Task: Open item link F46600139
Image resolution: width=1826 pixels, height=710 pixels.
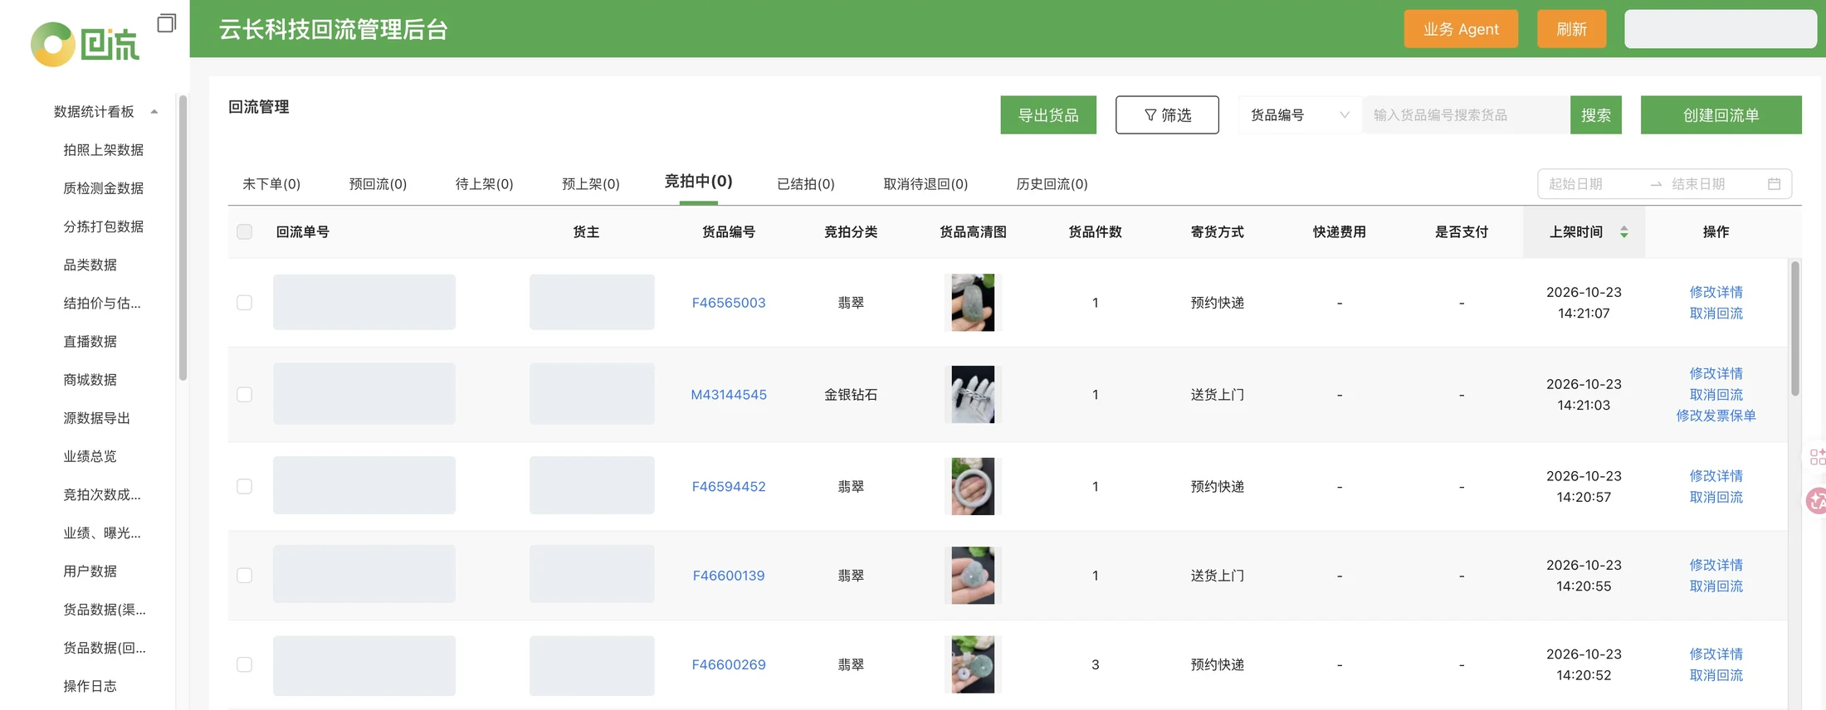Action: pyautogui.click(x=729, y=576)
